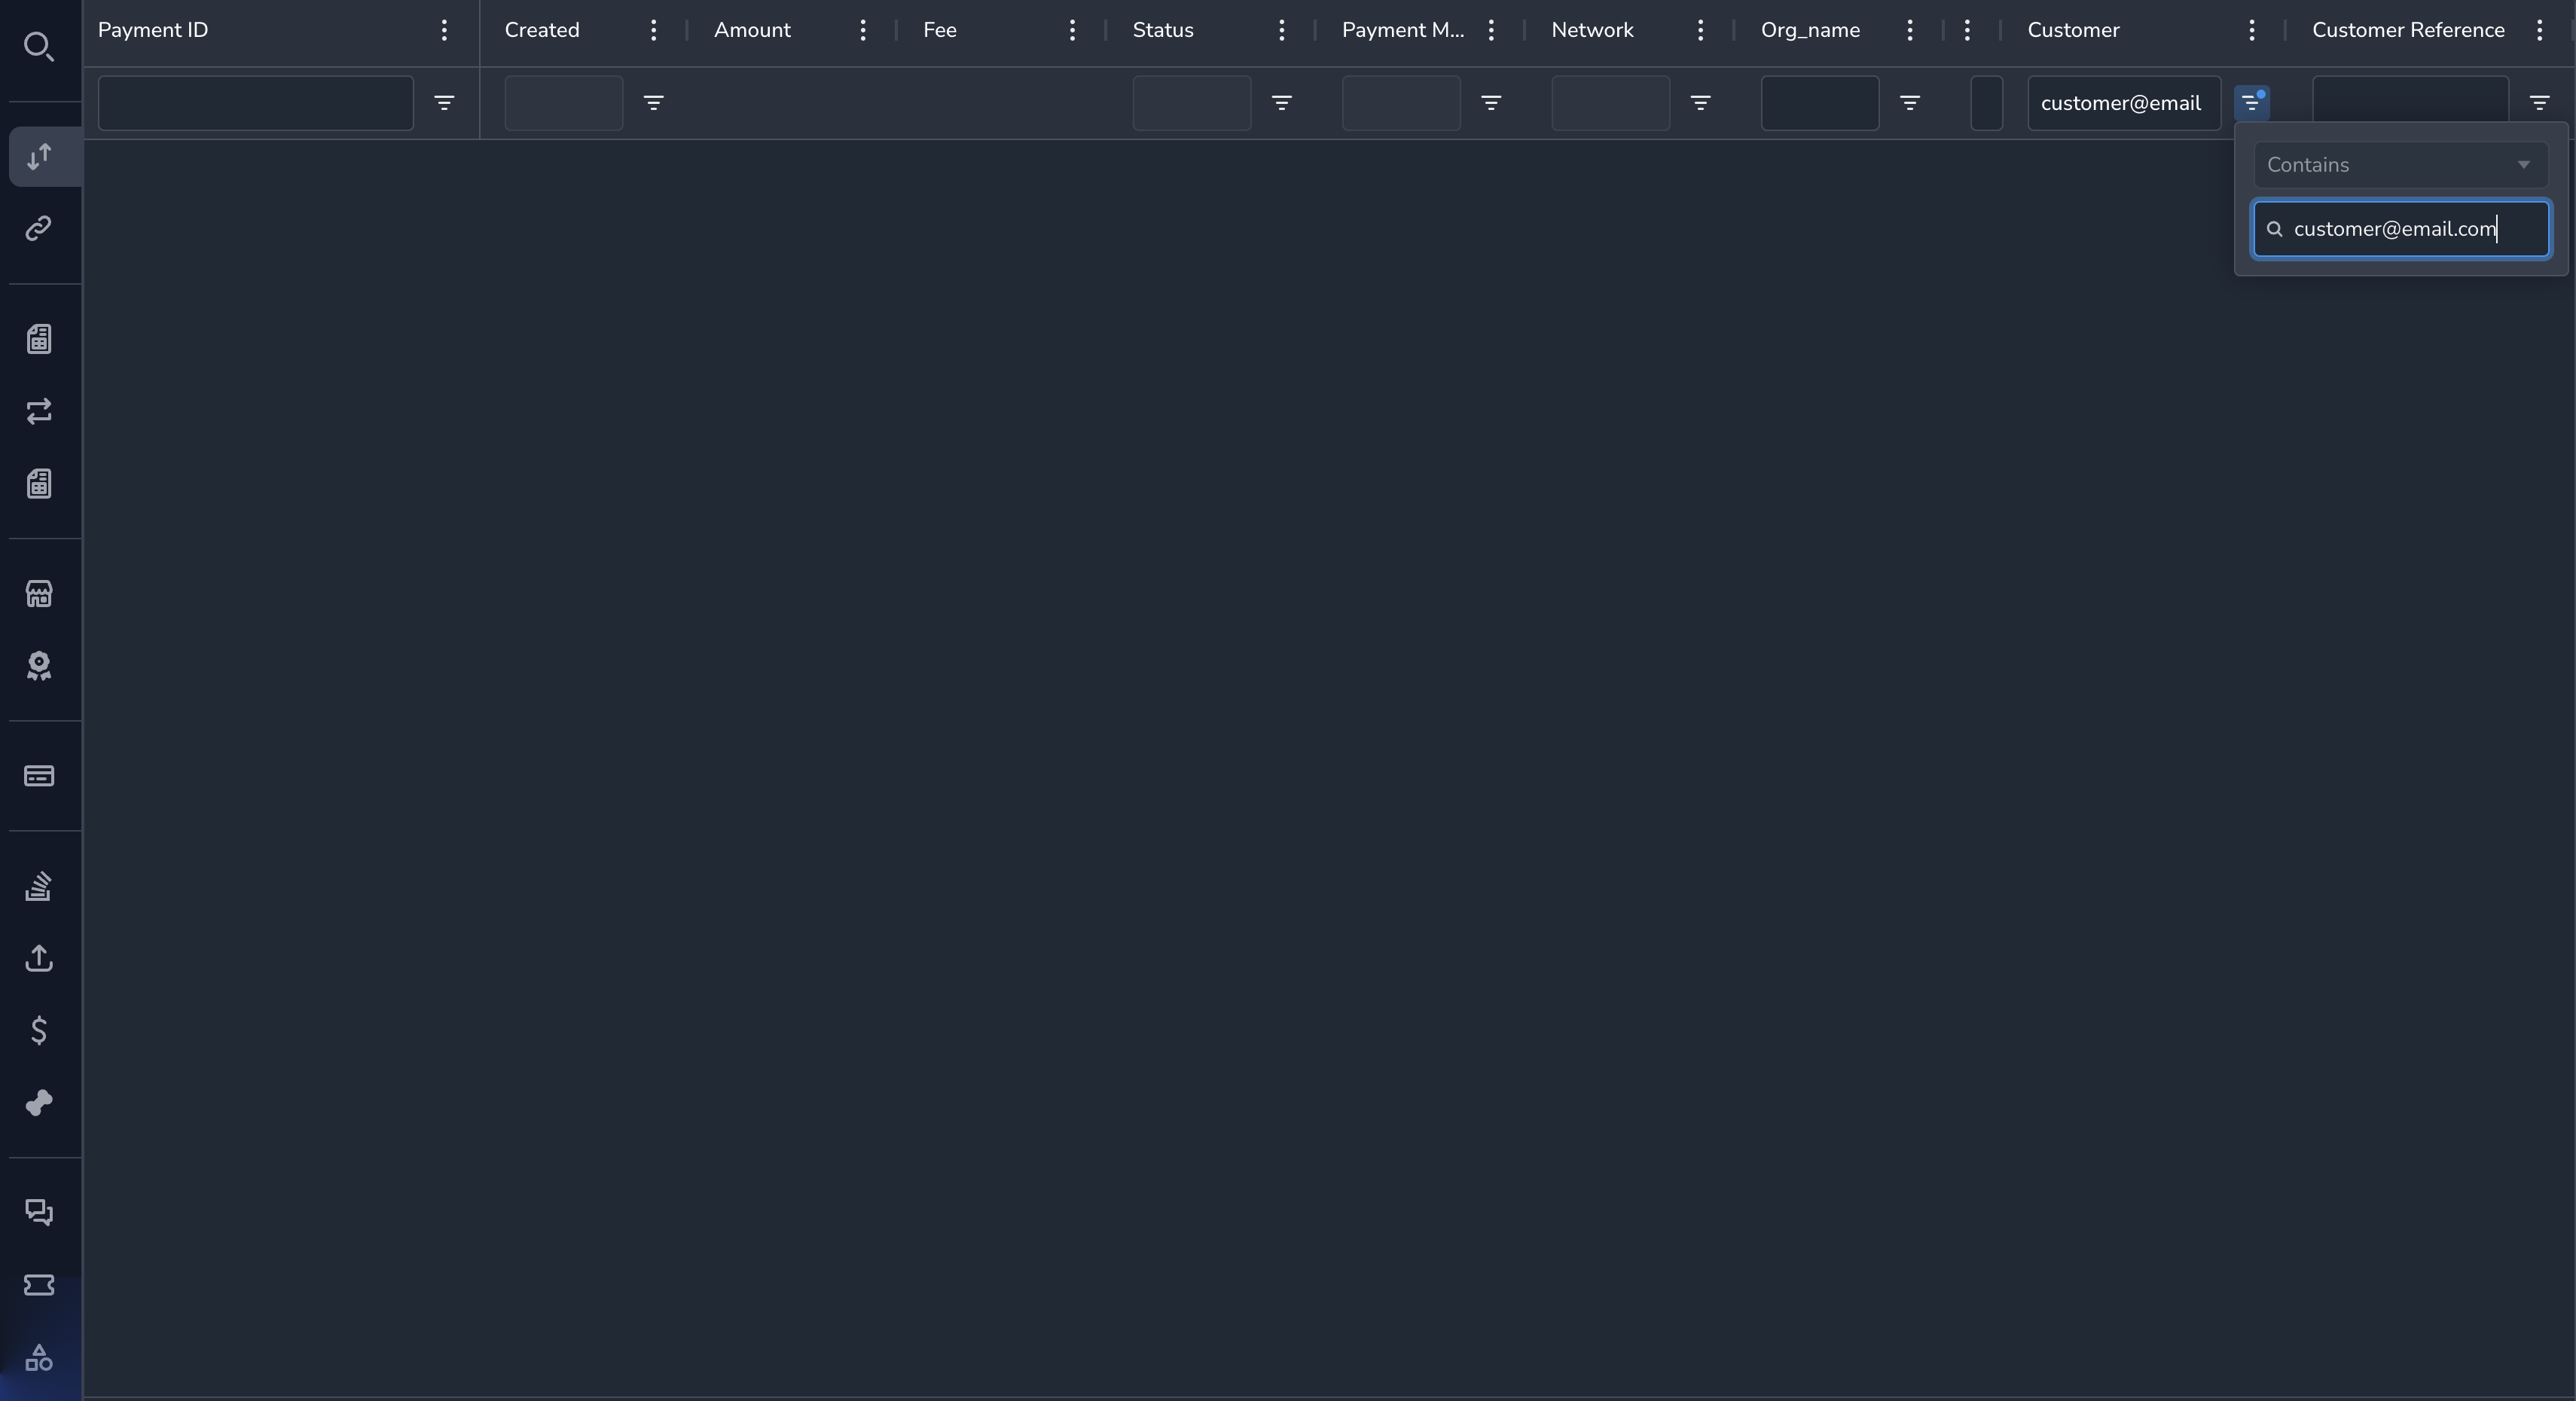Open Customer Reference column menu dots
Image resolution: width=2576 pixels, height=1401 pixels.
coord(2539,30)
